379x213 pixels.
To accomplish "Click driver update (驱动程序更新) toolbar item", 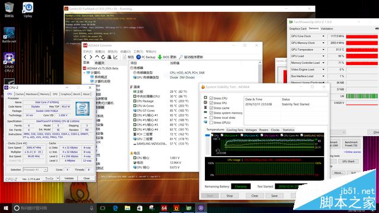I will [191, 57].
